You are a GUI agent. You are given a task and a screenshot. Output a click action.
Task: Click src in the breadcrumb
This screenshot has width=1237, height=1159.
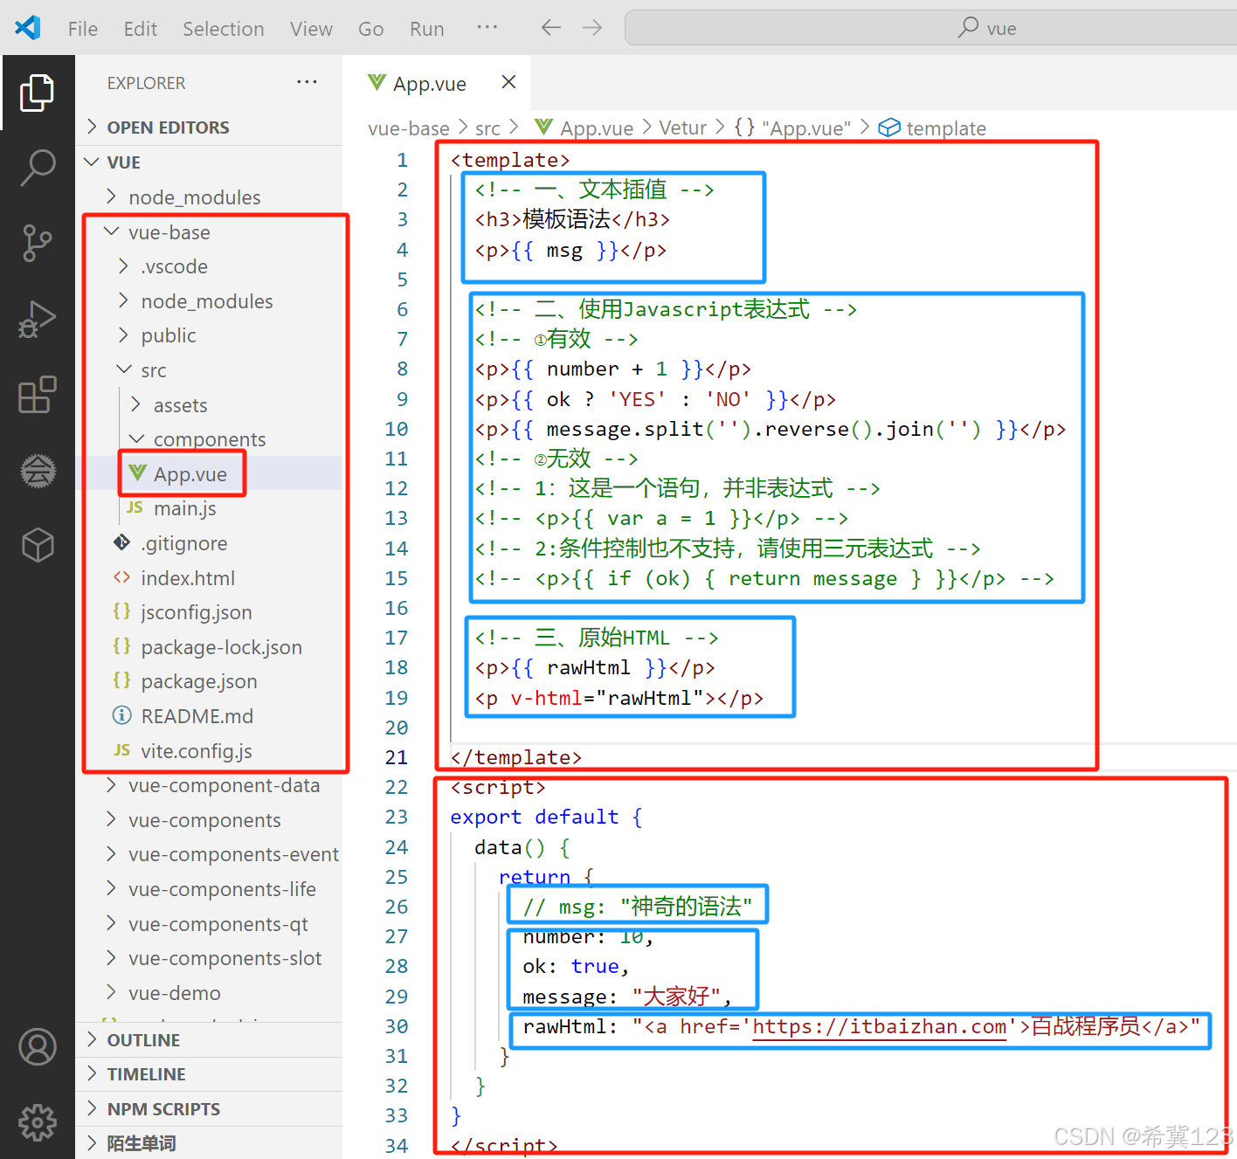point(487,128)
